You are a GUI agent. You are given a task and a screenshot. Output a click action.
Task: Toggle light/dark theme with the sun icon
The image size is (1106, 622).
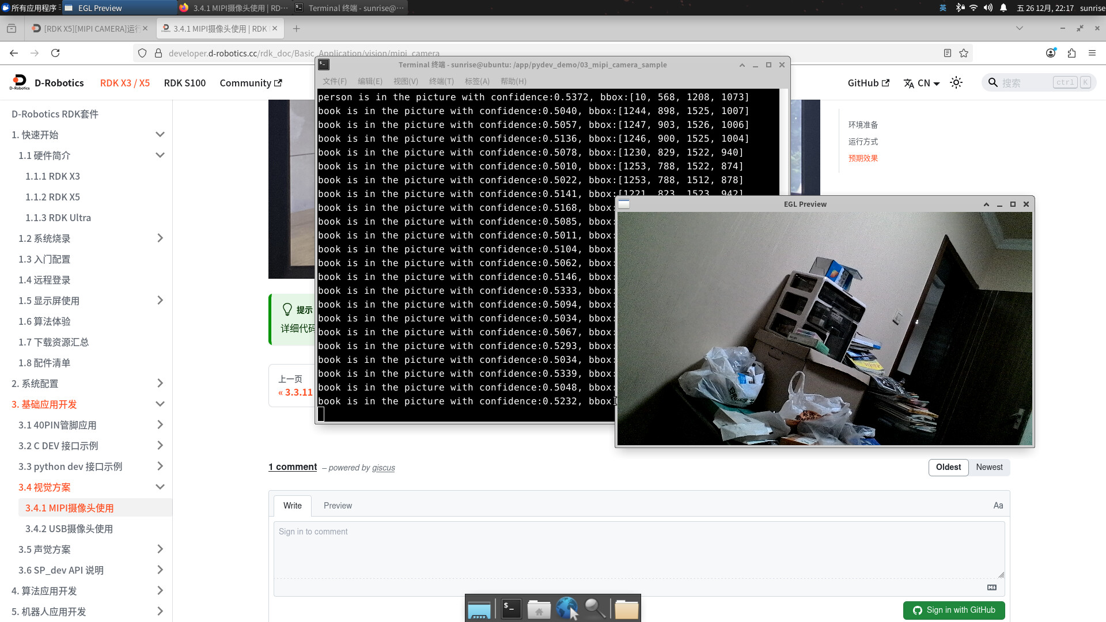[956, 82]
